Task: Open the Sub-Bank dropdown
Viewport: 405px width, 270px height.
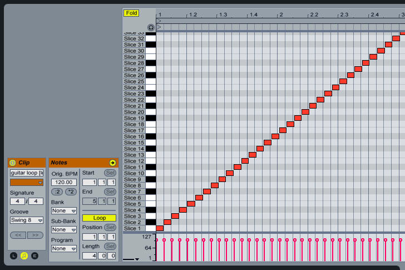Action: (64, 230)
